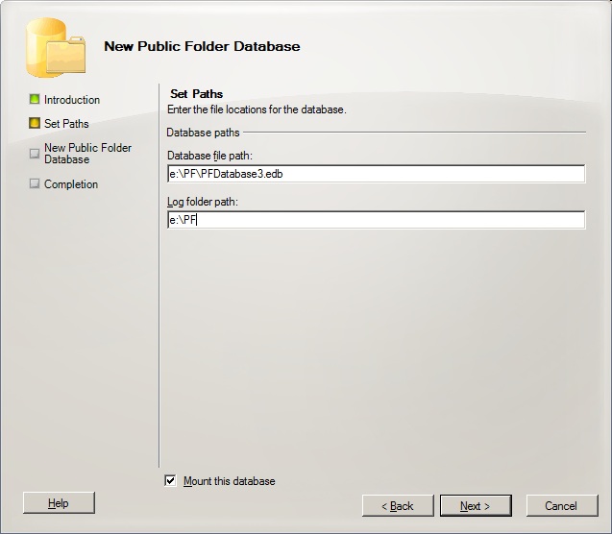This screenshot has width=612, height=534.
Task: Click the Completion step icon
Action: [35, 183]
